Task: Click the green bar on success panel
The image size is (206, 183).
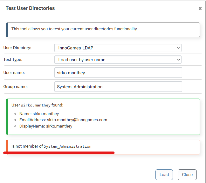Action: (x=7, y=116)
